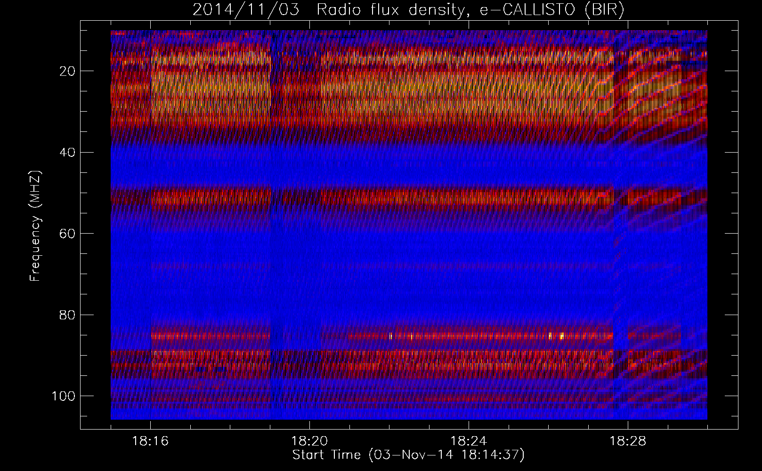Select the 18:24 time tick label

click(x=469, y=441)
